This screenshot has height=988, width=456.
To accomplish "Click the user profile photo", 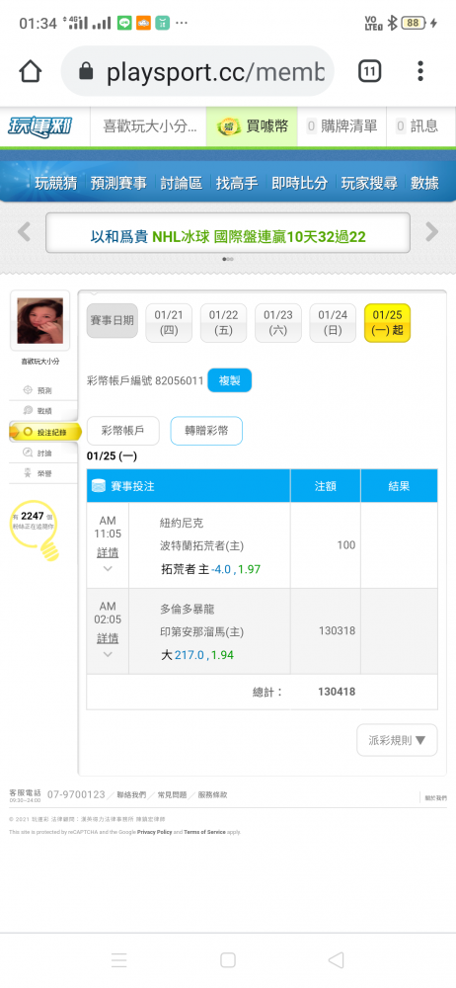I will [39, 321].
